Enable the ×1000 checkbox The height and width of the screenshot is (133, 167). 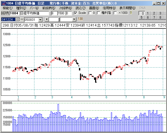tap(115, 13)
